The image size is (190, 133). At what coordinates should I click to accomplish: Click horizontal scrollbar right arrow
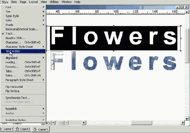pos(183,123)
